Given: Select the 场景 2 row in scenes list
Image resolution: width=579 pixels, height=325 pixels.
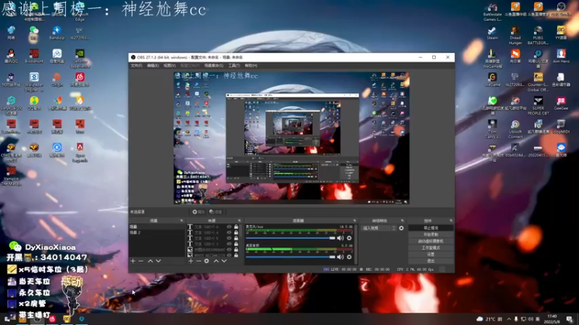Looking at the screenshot, I should coord(156,233).
